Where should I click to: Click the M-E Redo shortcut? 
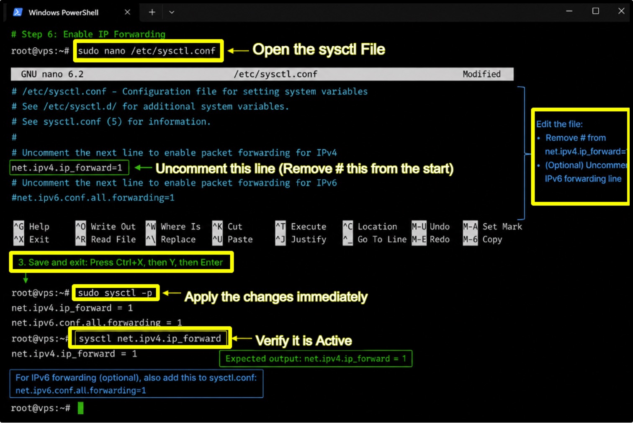click(431, 240)
